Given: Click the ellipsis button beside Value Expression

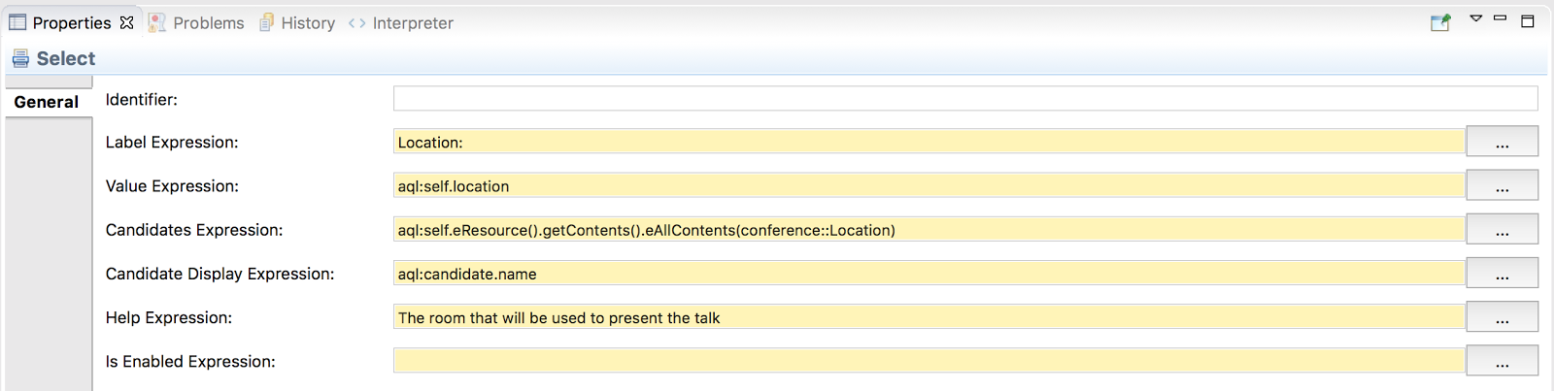Looking at the screenshot, I should [1502, 185].
